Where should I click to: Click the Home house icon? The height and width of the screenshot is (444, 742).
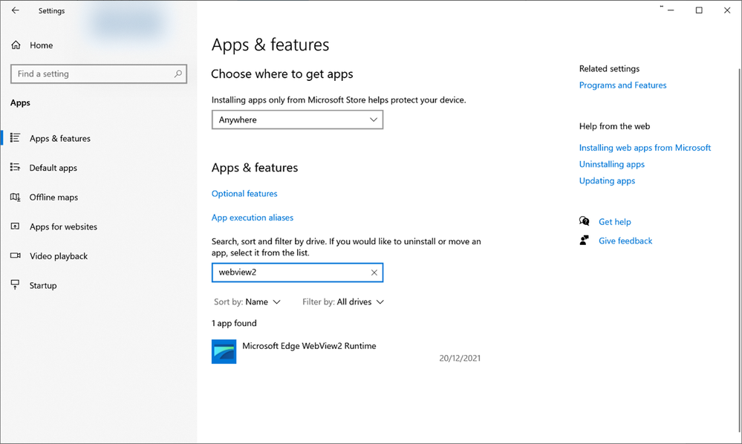click(x=16, y=45)
